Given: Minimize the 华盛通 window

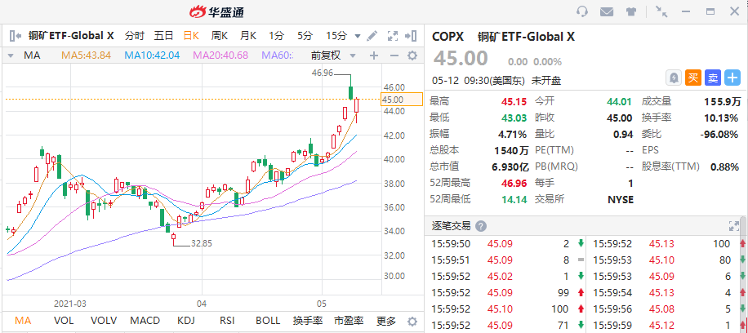Looking at the screenshot, I should click(687, 11).
